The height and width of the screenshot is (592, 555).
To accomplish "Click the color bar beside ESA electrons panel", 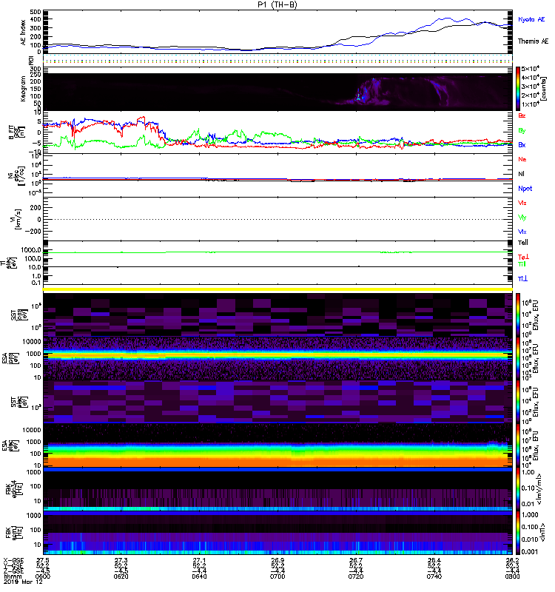I will click(x=518, y=445).
